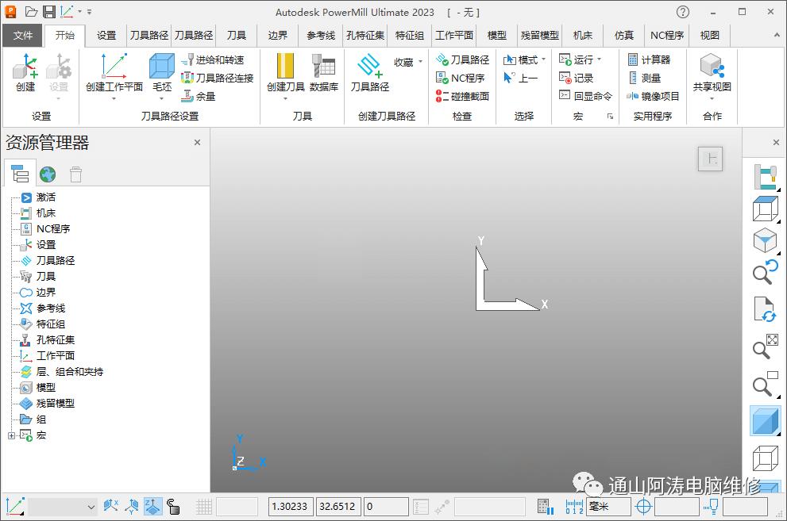Screen dimensions: 787x521
Task: Open 进给和转速 feeds and speeds
Action: point(213,60)
